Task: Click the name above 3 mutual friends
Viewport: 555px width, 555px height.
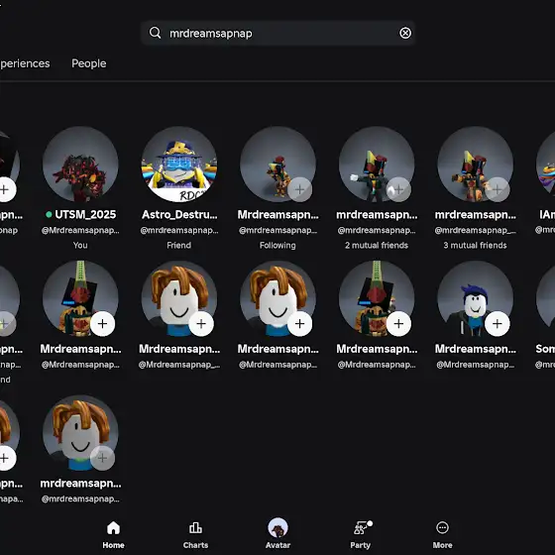Action: 476,214
